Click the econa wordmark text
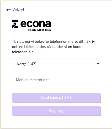Viewport: 112px width, 129px height. pos(36,24)
